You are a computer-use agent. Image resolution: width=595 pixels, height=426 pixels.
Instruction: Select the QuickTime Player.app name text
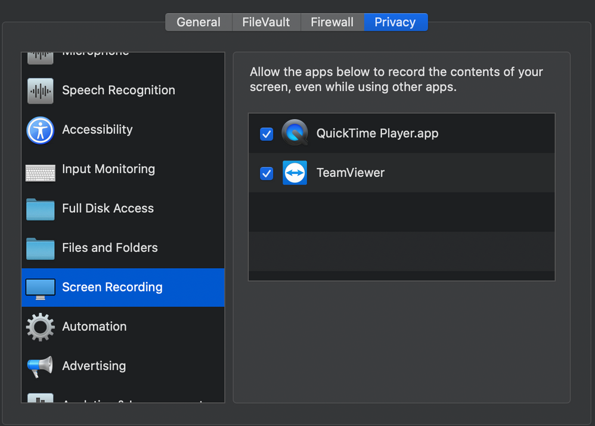(377, 133)
